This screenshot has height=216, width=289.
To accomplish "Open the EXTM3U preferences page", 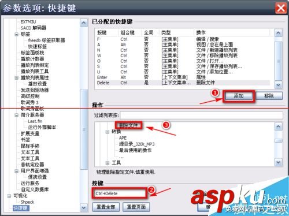I will coord(28,22).
